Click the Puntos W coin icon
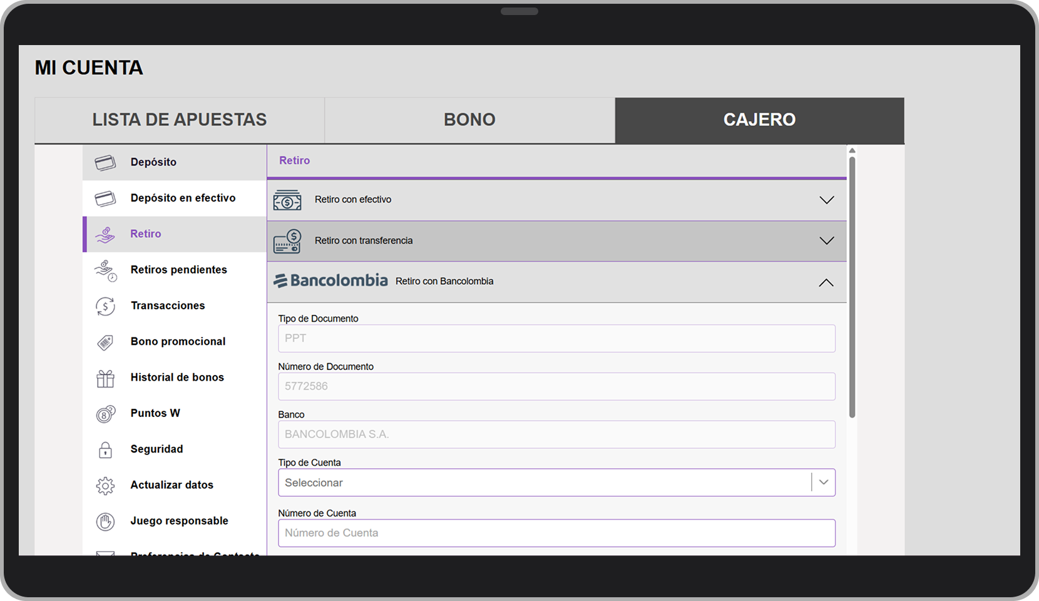Image resolution: width=1039 pixels, height=601 pixels. (105, 413)
